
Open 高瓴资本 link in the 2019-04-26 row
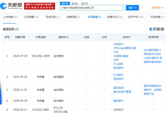click(x=118, y=79)
